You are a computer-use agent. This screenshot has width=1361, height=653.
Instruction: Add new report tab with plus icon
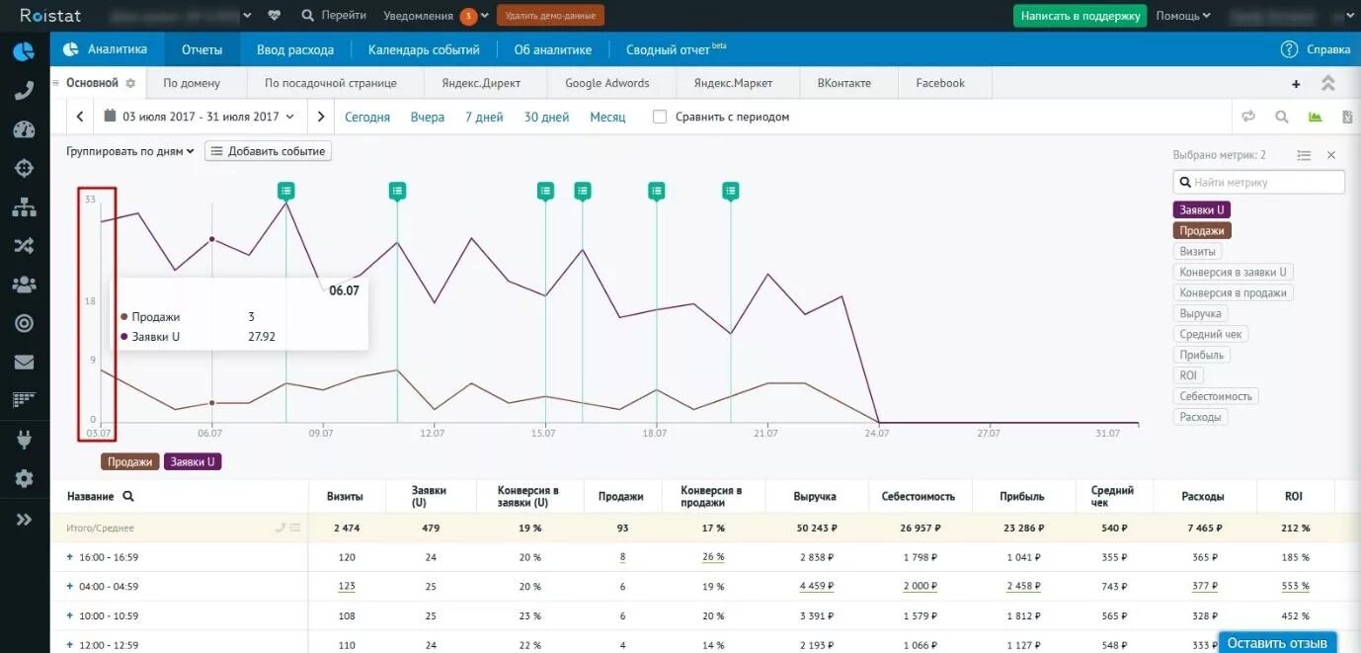(x=1296, y=84)
